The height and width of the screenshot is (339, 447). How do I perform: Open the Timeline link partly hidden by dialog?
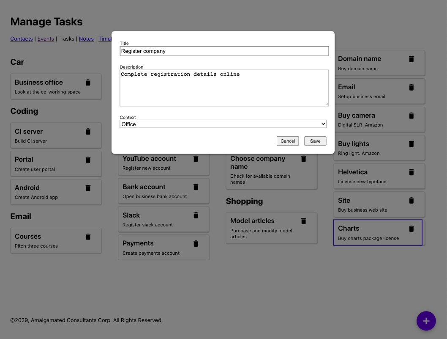[105, 39]
